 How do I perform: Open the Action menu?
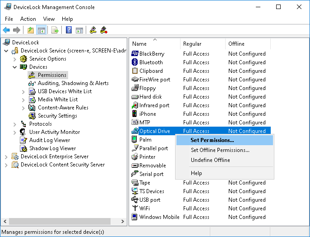point(28,19)
